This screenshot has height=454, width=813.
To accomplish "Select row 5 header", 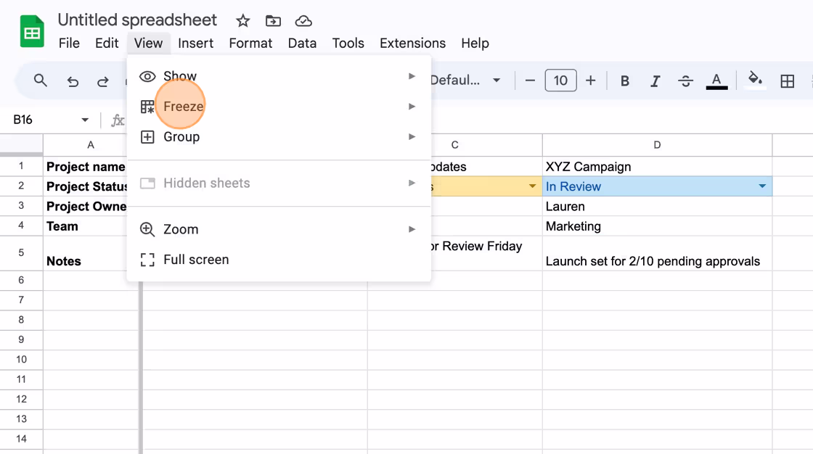I will pyautogui.click(x=21, y=253).
